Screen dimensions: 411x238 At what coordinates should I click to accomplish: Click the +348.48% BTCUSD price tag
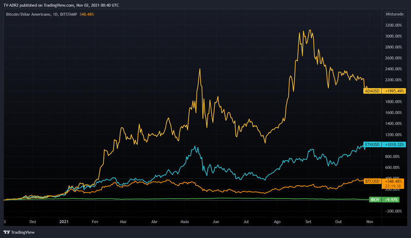(x=393, y=182)
